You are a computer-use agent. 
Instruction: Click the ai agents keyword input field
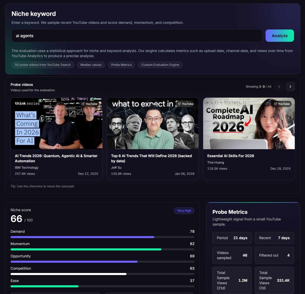point(137,36)
